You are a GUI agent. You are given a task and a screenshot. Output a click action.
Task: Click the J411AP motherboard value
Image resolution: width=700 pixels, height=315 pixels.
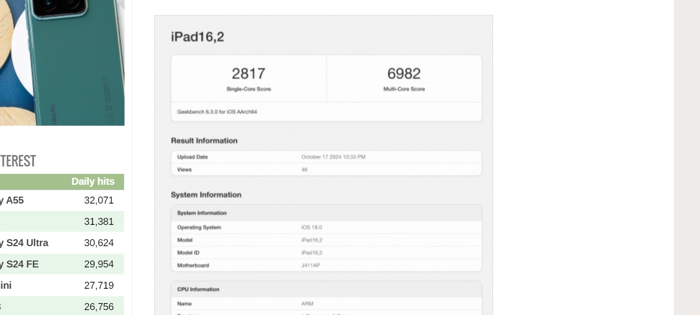coord(310,265)
